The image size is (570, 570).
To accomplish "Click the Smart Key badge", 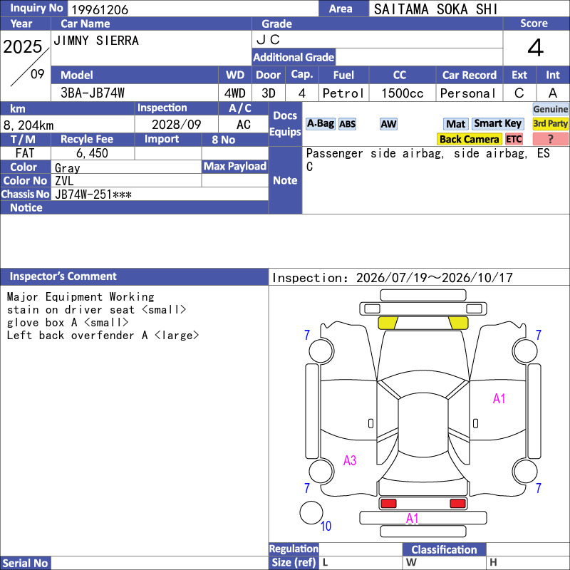I will pos(497,124).
